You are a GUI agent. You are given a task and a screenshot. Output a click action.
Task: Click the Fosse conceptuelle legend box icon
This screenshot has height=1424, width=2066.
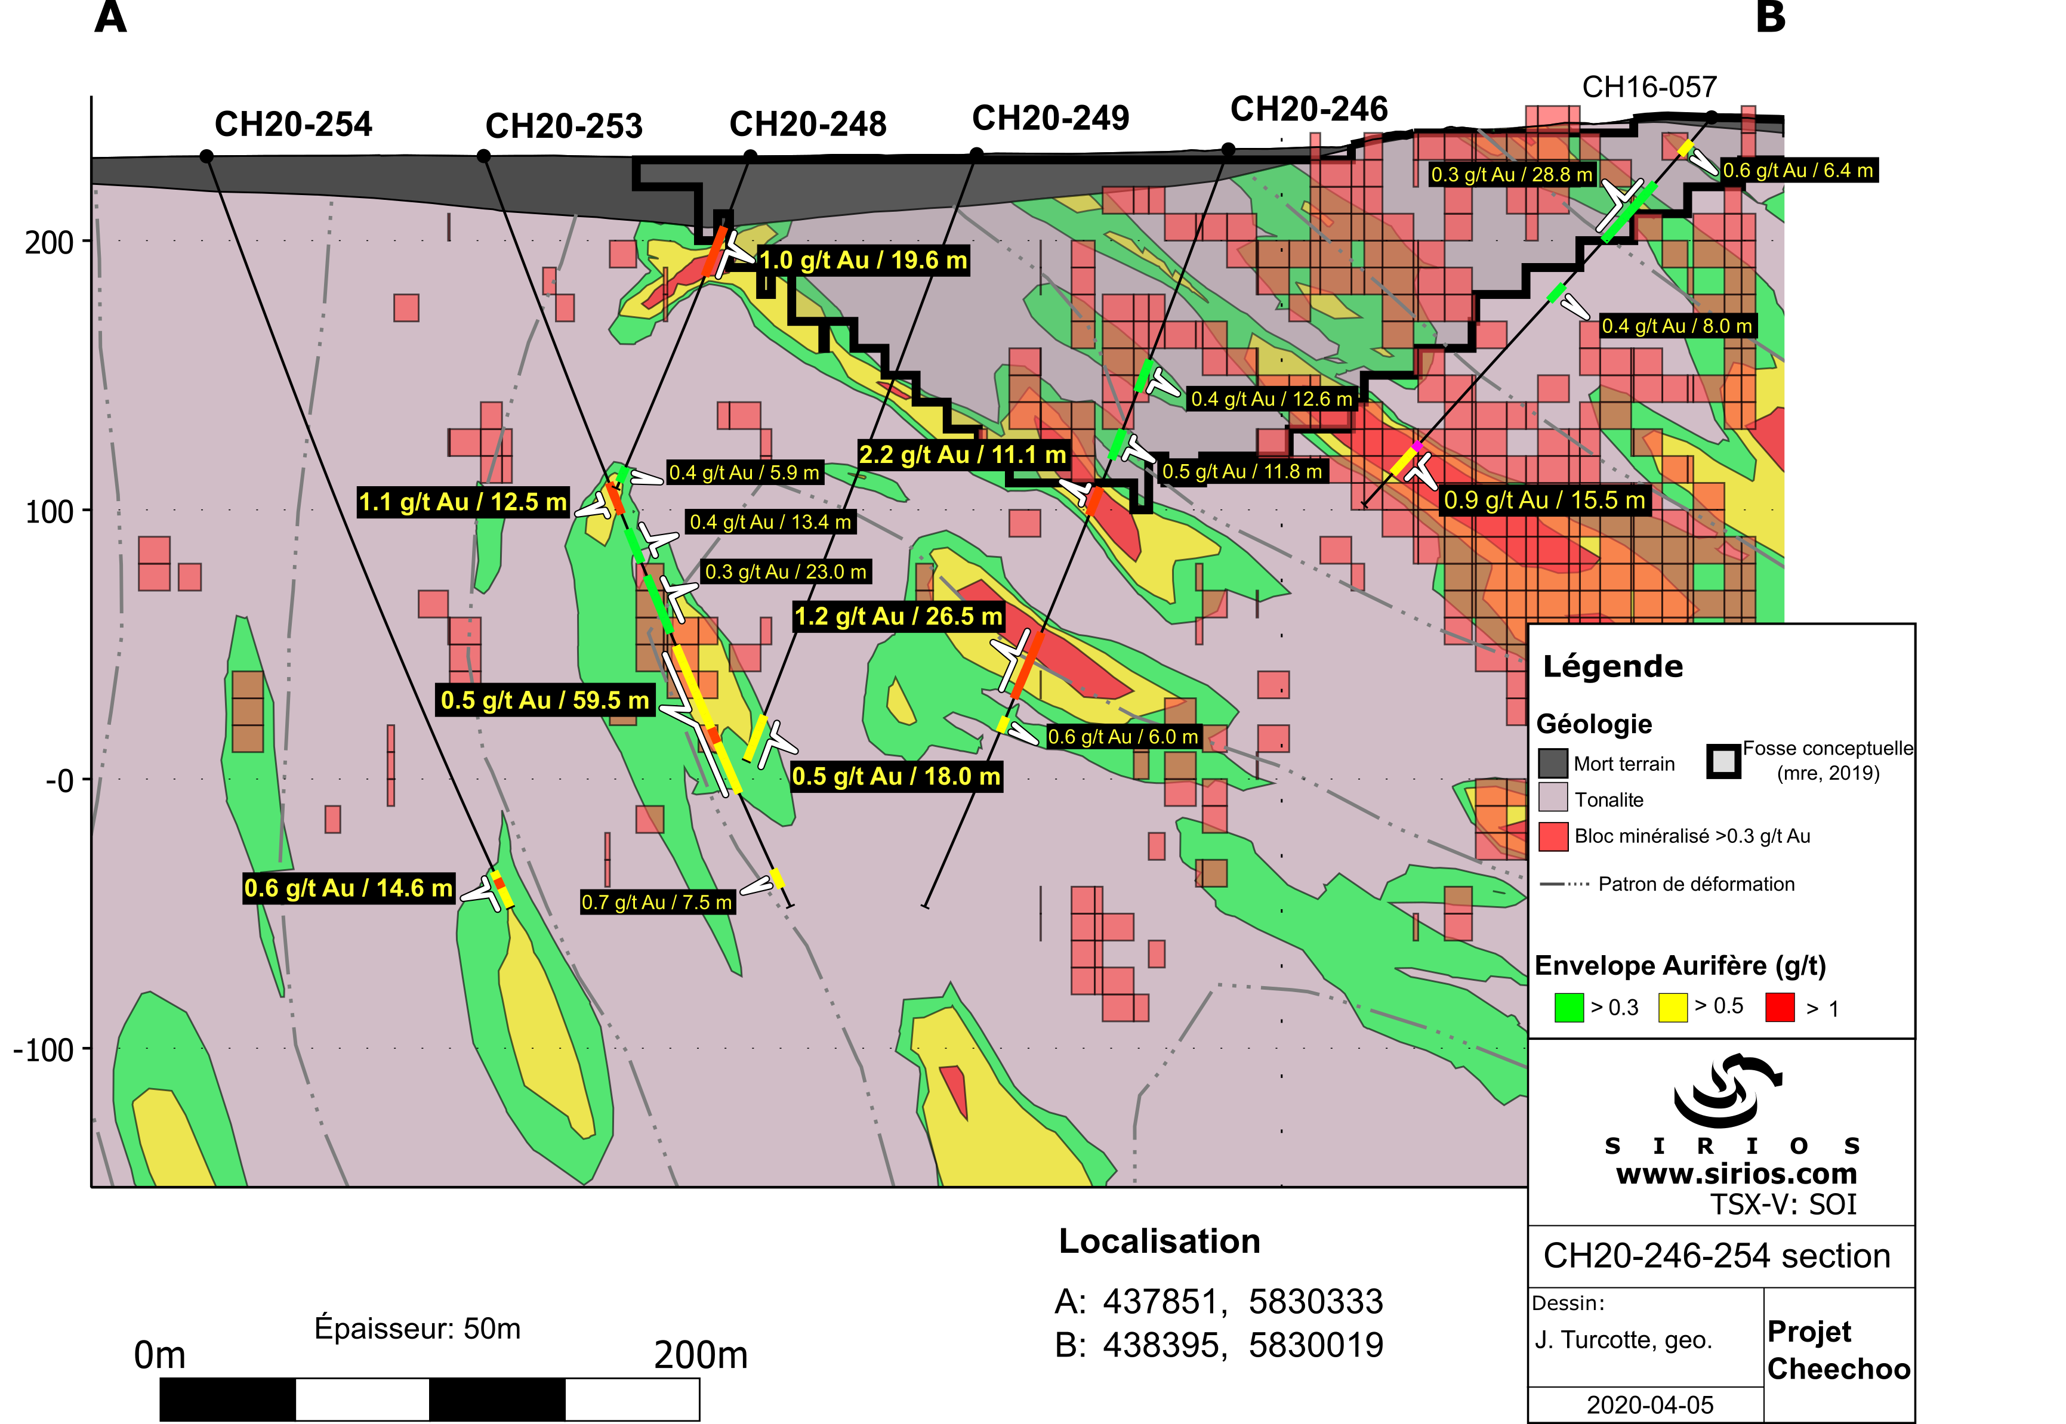(x=1723, y=761)
